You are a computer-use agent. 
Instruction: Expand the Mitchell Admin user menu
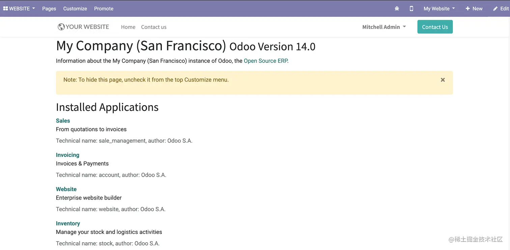pos(384,27)
